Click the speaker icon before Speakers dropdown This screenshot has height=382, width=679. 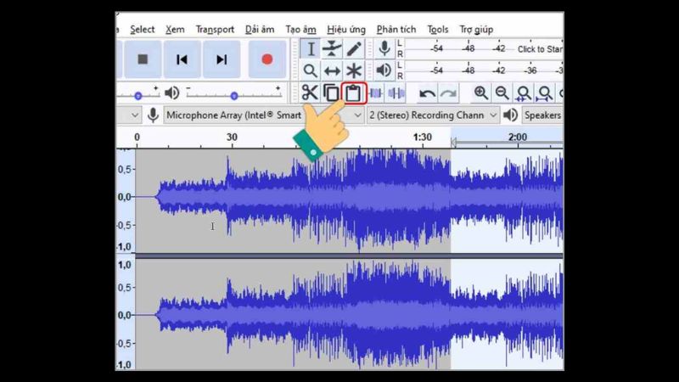tap(511, 115)
